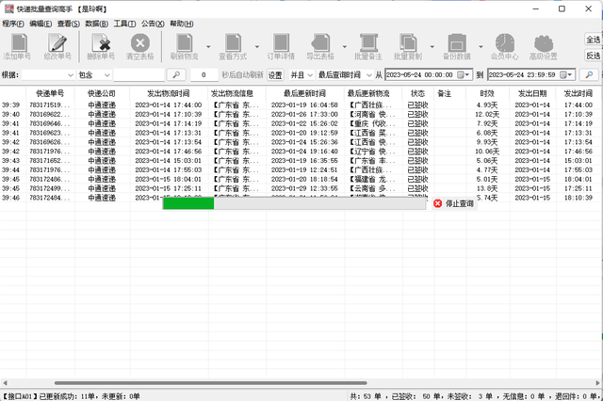Image resolution: width=603 pixels, height=401 pixels.
Task: Expand the 导出表格 dropdown arrow
Action: pyautogui.click(x=345, y=47)
